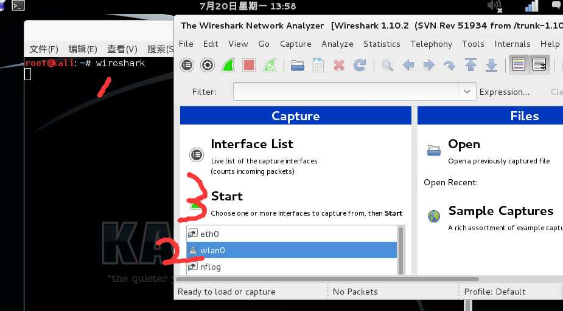The height and width of the screenshot is (311, 563).
Task: Click Ready to load or capture status
Action: coord(226,292)
